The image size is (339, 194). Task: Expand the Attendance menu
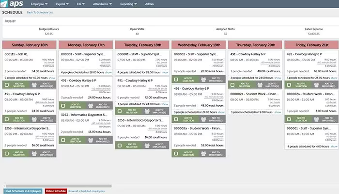pyautogui.click(x=102, y=4)
